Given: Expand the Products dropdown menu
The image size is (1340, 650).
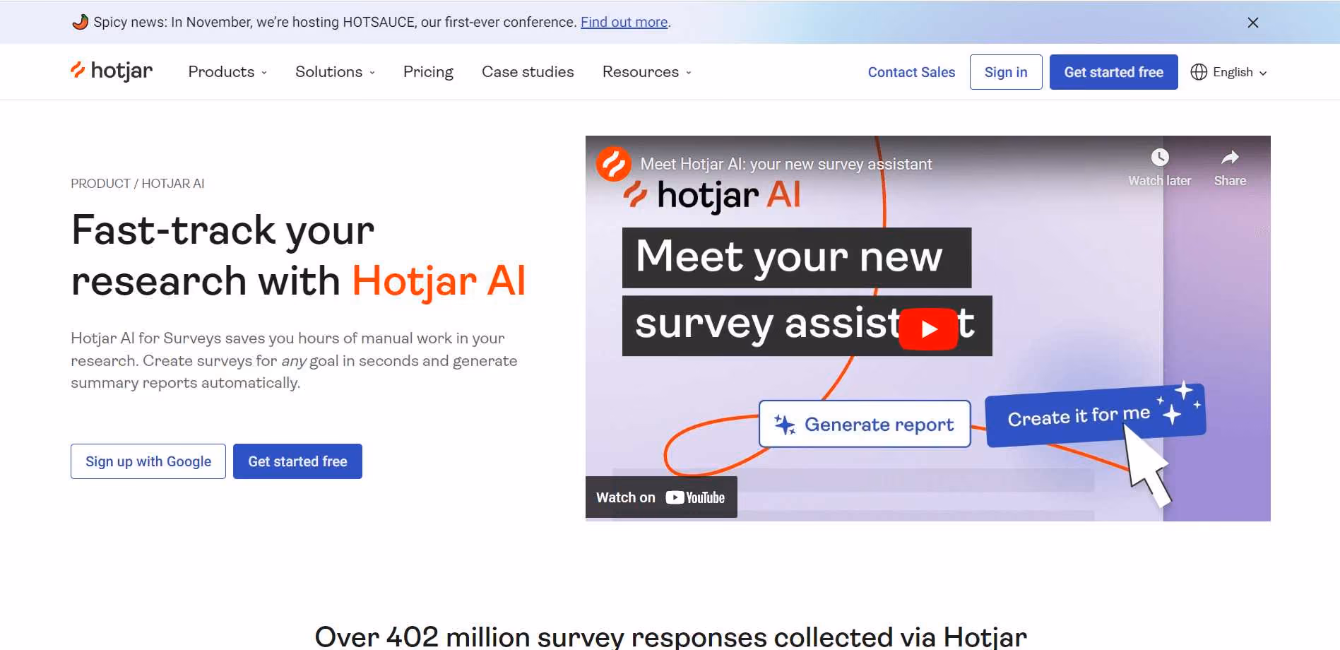Looking at the screenshot, I should (x=227, y=72).
